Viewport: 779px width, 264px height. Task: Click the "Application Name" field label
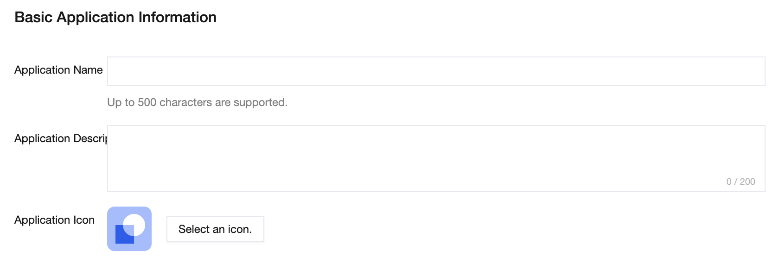[x=58, y=70]
